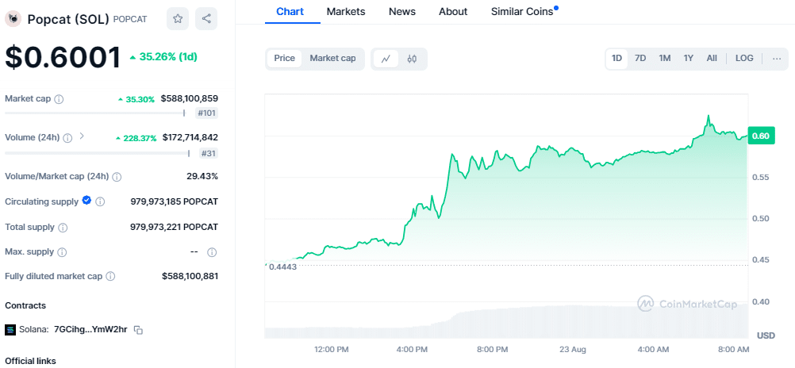
Task: Click the #101 market cap rank badge
Action: pos(207,113)
